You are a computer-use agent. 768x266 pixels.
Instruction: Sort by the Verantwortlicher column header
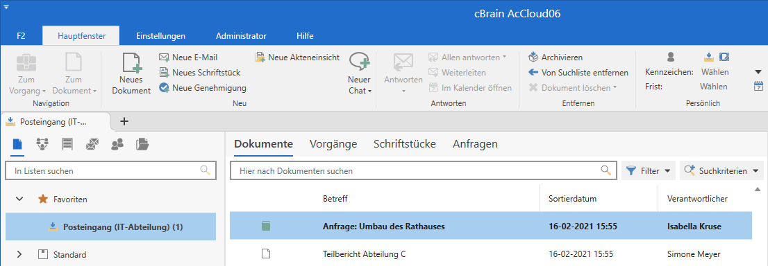[x=697, y=199]
